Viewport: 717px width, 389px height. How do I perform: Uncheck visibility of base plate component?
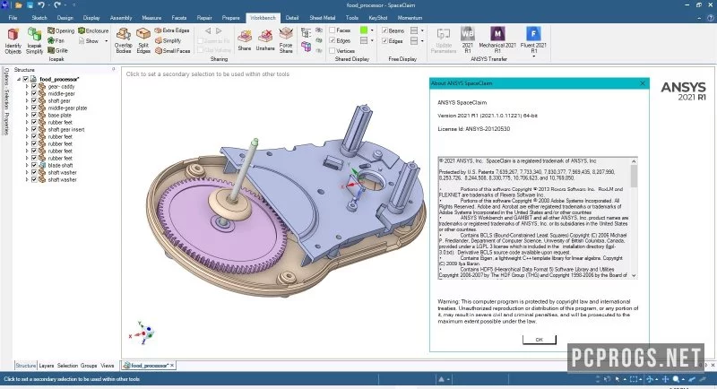coord(34,116)
